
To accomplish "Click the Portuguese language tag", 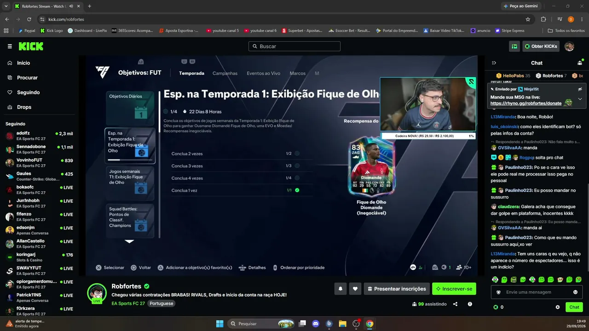I will (162, 303).
